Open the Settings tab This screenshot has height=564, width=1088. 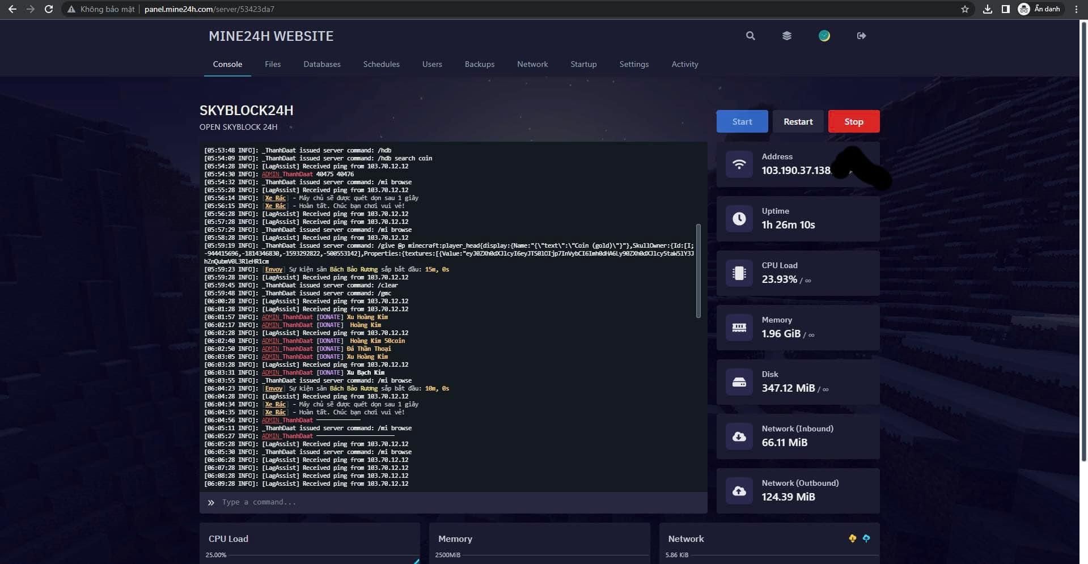pos(634,64)
